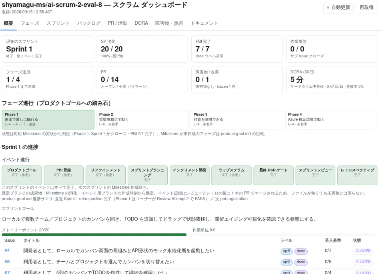Select the Phase 2 実環境相当で動く card
381x274 pixels.
pos(142,120)
